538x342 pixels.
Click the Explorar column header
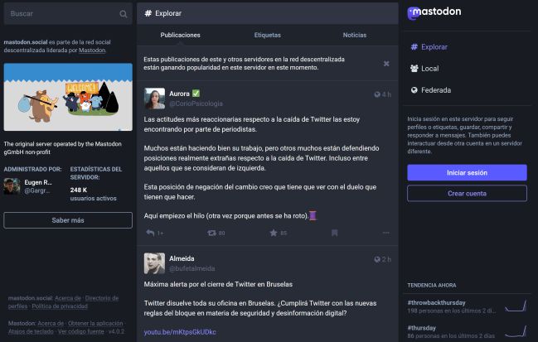(x=267, y=13)
